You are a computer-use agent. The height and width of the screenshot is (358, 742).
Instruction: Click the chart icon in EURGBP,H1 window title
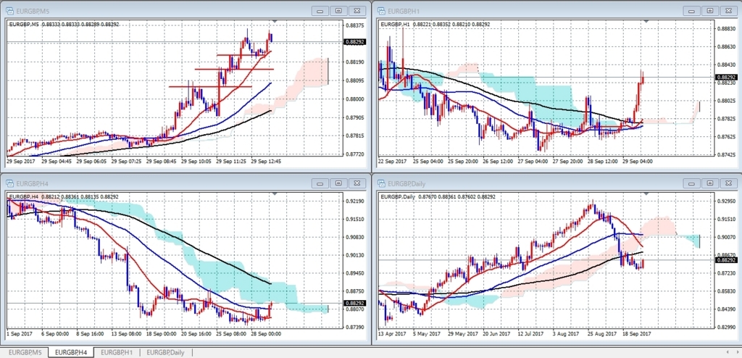click(380, 10)
